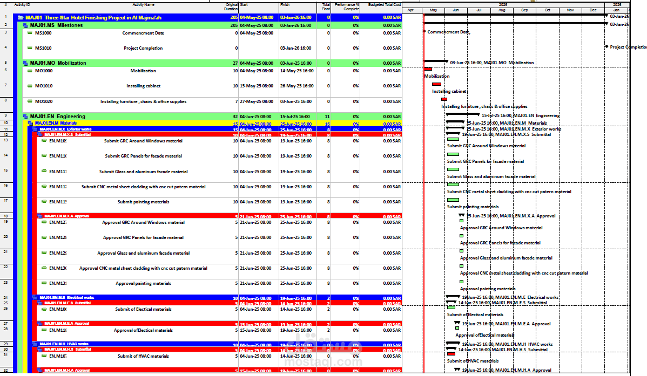
Task: Click the project folder icon of MAJ01 Three-Star Hotel
Action: 21,18
